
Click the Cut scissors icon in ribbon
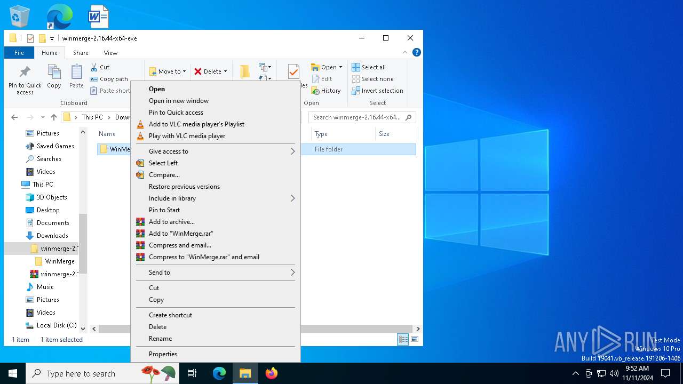point(94,67)
